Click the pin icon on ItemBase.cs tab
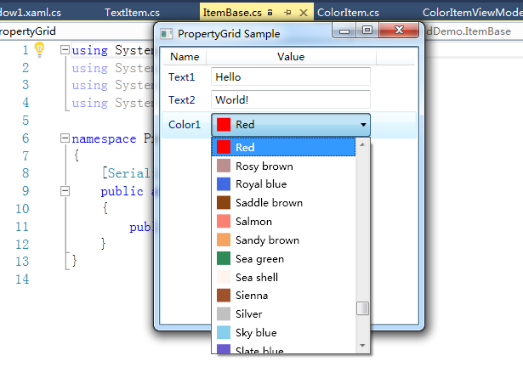This screenshot has width=523, height=378. pos(287,13)
